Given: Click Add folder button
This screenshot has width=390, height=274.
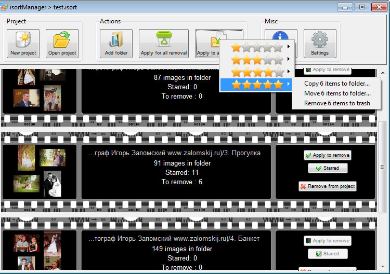Looking at the screenshot, I should [x=116, y=44].
